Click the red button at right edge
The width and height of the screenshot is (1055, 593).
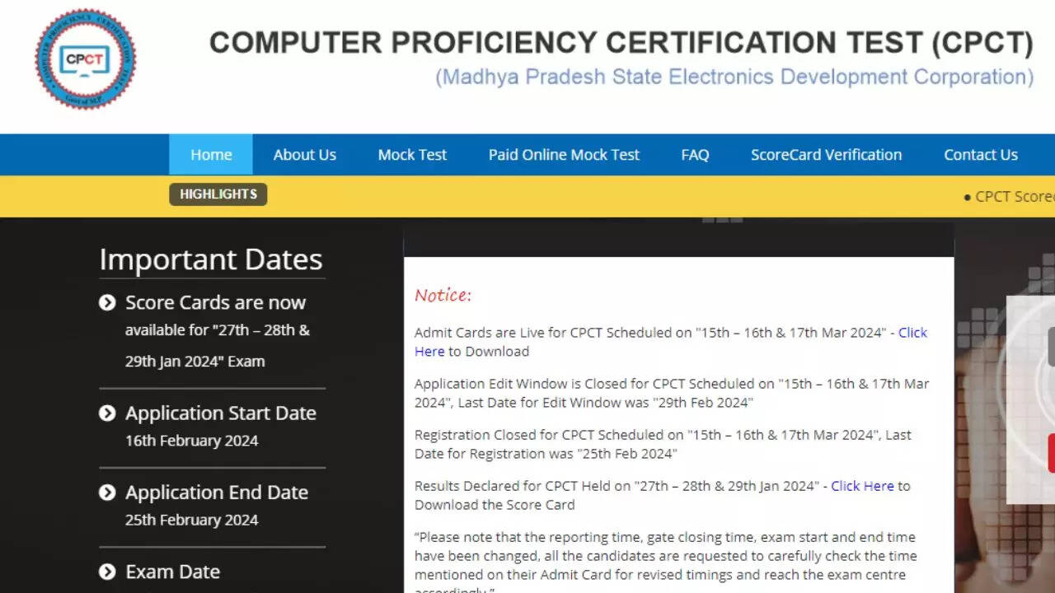pos(1051,453)
